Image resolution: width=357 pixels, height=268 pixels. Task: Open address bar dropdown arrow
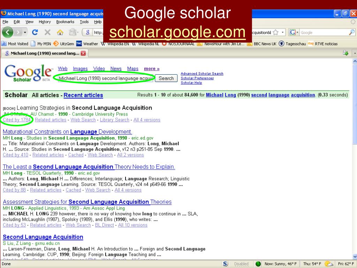tap(282, 32)
